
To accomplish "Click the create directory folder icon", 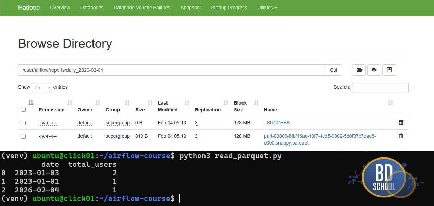I will tap(359, 70).
